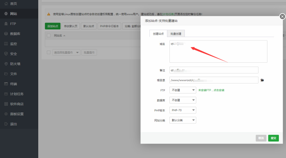The image size is (286, 158).
Task: Select the create site tab
Action: (158, 34)
